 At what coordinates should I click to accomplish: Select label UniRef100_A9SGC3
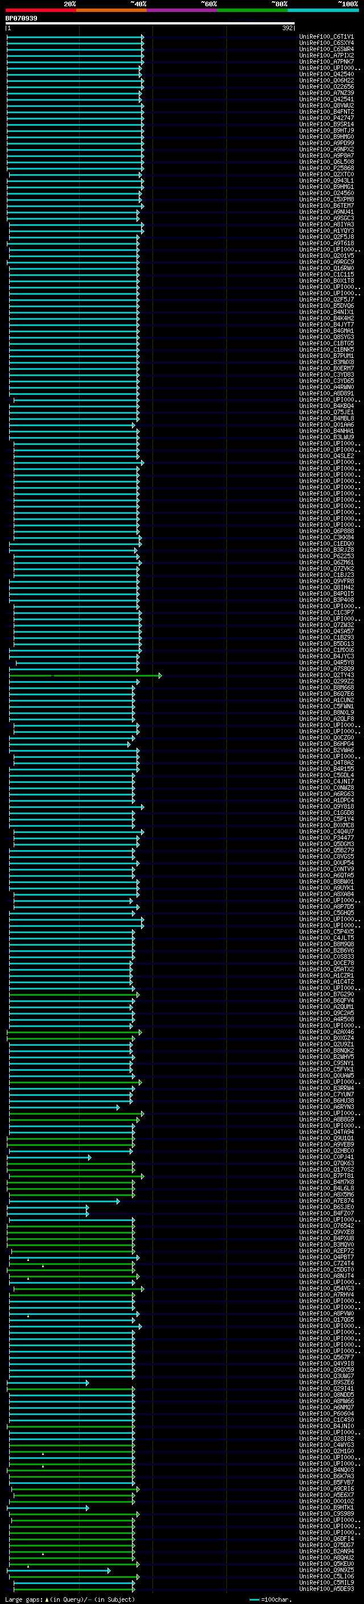pyautogui.click(x=326, y=218)
